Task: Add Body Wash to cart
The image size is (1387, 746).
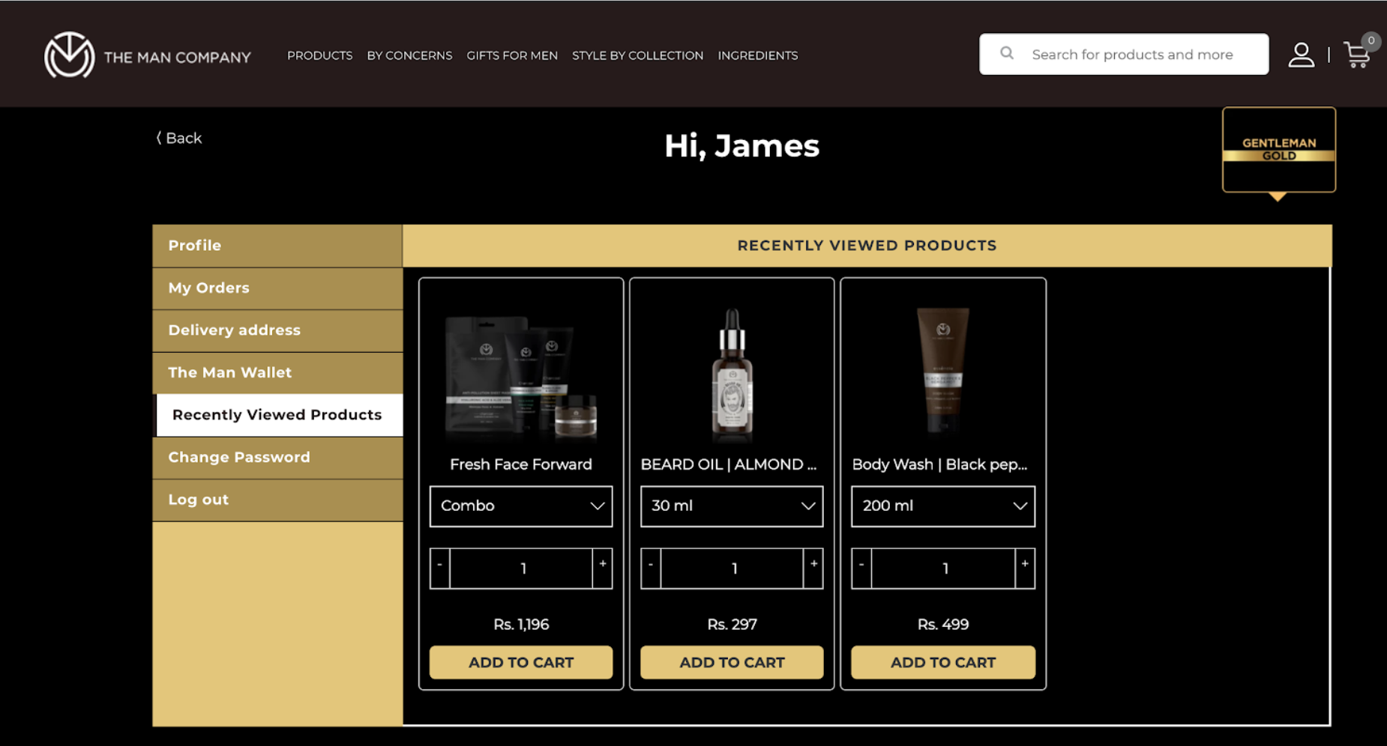Action: tap(943, 663)
